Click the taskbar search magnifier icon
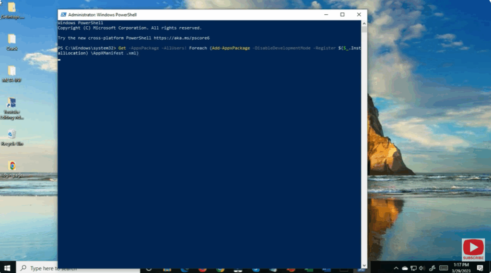Viewport: 491px width, 273px height. [23, 268]
